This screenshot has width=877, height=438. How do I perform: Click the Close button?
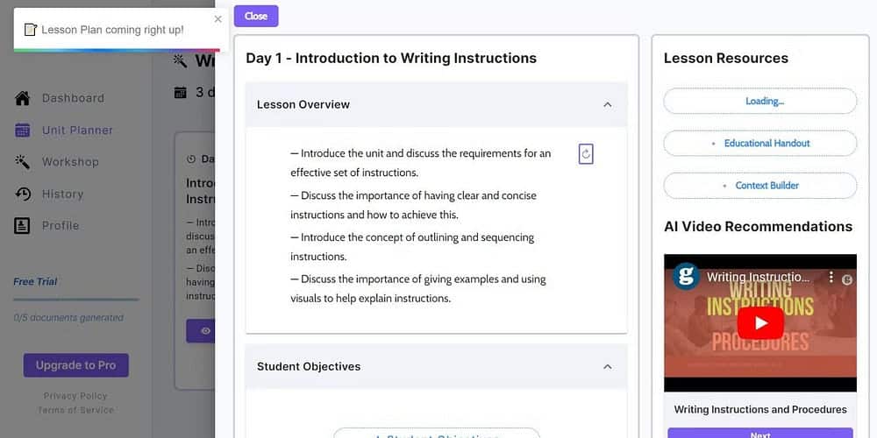[x=256, y=16]
